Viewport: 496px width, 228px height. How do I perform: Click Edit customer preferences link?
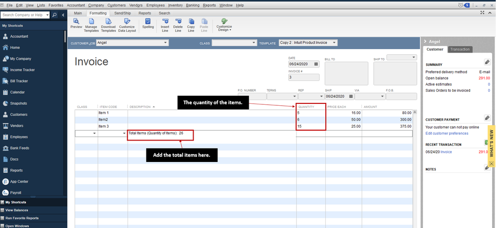[x=447, y=133]
